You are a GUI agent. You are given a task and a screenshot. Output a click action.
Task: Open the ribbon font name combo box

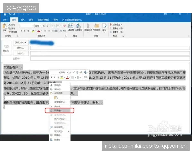[27, 26]
